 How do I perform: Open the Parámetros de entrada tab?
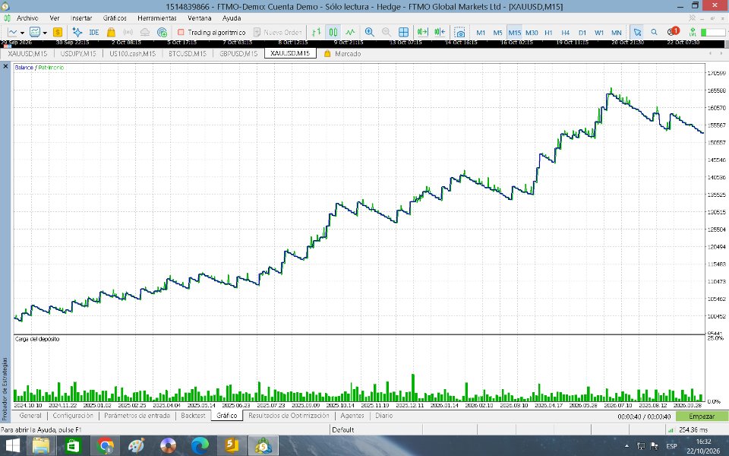coord(137,416)
